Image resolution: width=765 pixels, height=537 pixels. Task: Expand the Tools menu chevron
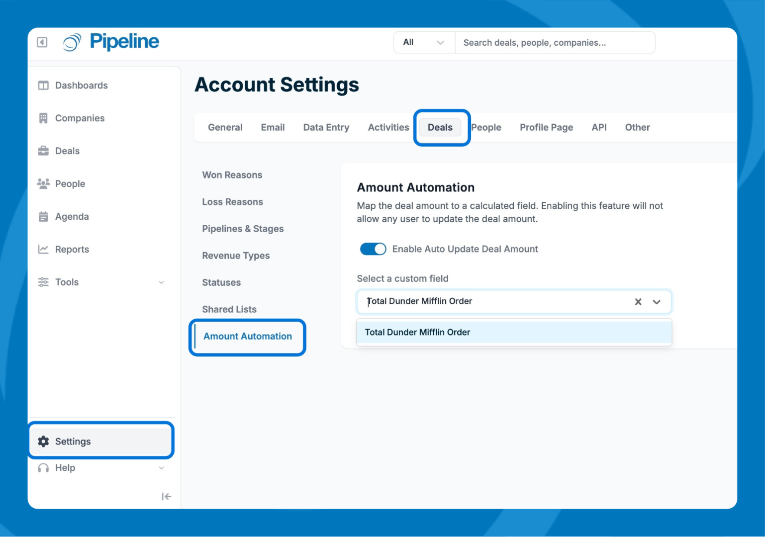[161, 282]
